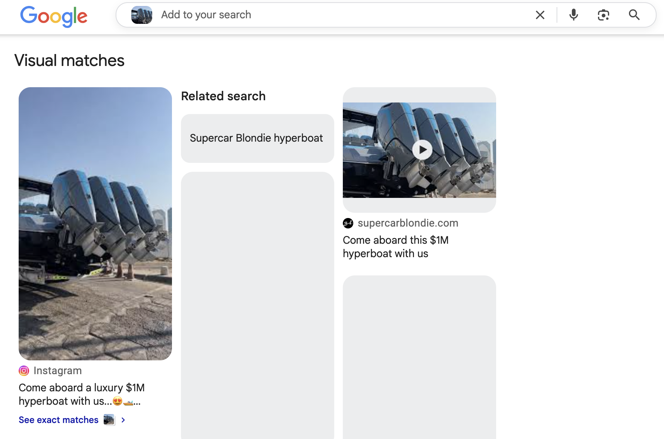Type in the Add to your search field

336,15
